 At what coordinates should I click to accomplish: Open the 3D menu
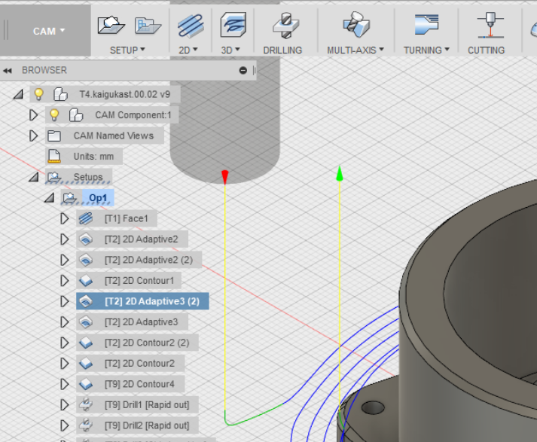pos(230,50)
